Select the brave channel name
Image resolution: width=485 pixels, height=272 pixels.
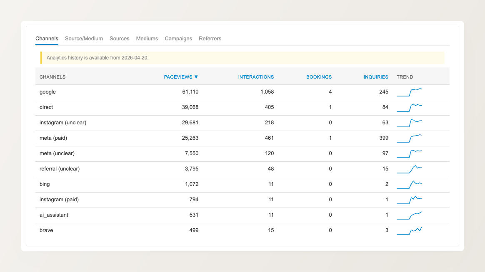[x=46, y=230]
